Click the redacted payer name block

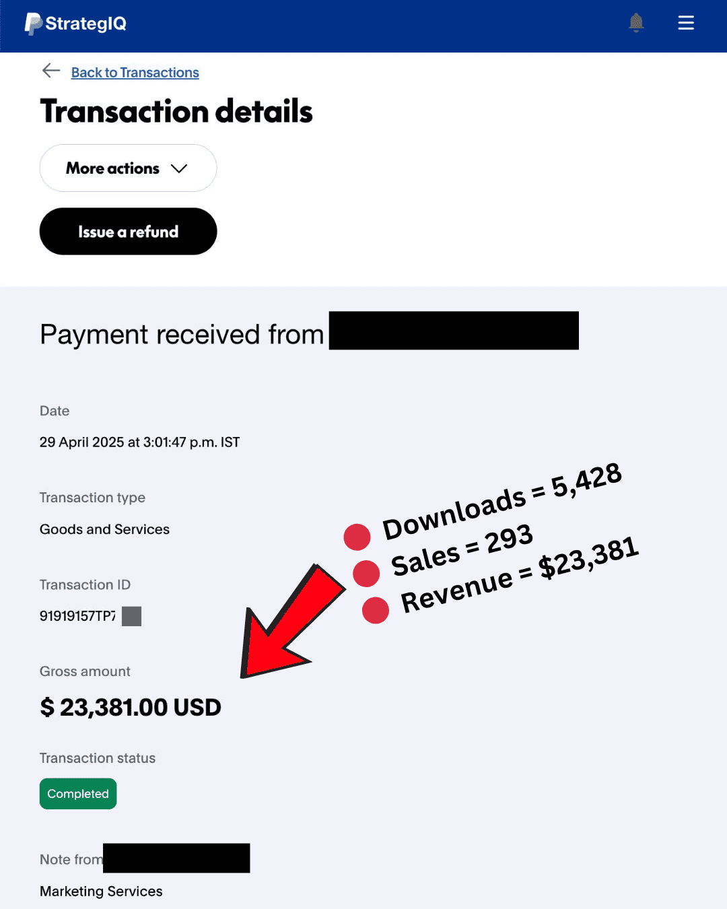[x=454, y=331]
